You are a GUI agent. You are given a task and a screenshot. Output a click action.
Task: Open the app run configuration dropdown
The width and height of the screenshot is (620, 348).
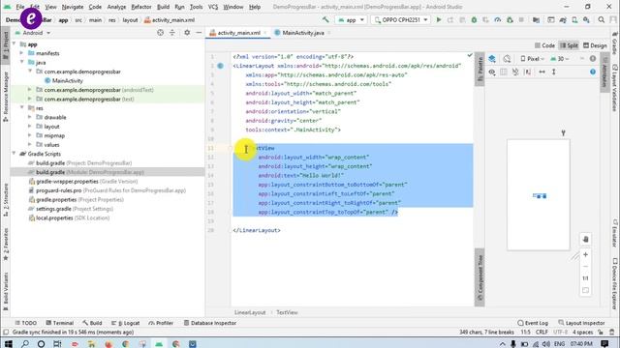[x=351, y=19]
